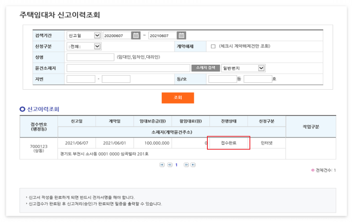This screenshot has height=222, width=353.
Task: Go to previous page of results
Action: (x=170, y=165)
